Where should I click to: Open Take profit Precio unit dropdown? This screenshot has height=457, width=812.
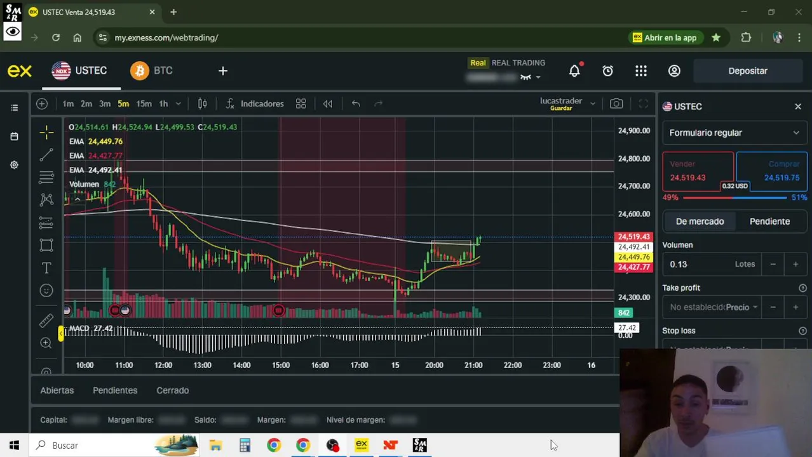click(x=742, y=307)
